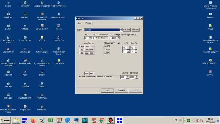Open the DID dropdown
The image size is (220, 124).
pyautogui.click(x=95, y=38)
